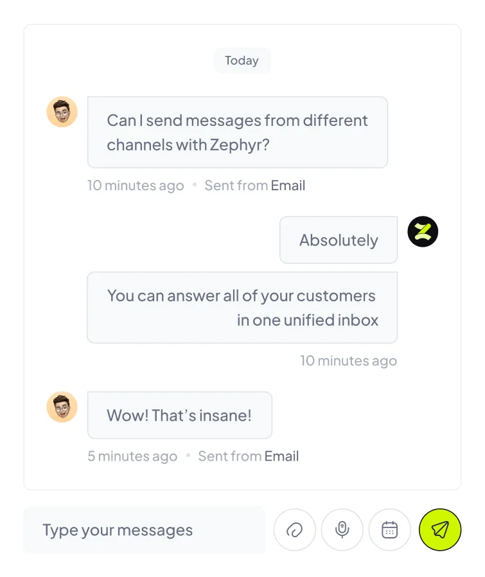Select the customer avatar beside the channels question
485x577 pixels.
click(62, 112)
